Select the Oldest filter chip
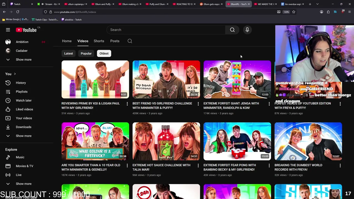 tap(104, 53)
